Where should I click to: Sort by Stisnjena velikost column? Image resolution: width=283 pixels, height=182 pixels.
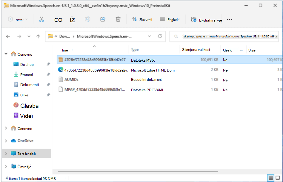[196, 50]
